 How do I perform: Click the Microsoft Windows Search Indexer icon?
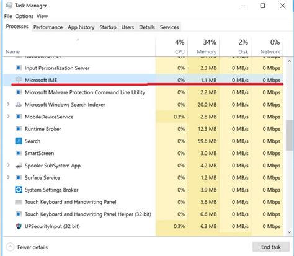[19, 105]
